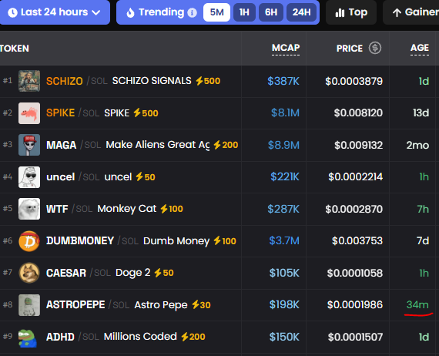The width and height of the screenshot is (439, 356).
Task: Click the price $0.0001986
Action: click(355, 304)
